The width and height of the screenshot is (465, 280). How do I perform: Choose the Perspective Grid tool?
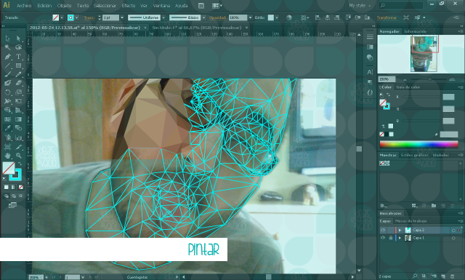18,110
